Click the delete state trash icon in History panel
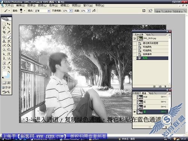Image resolution: width=188 pixels, height=141 pixels. point(165,86)
